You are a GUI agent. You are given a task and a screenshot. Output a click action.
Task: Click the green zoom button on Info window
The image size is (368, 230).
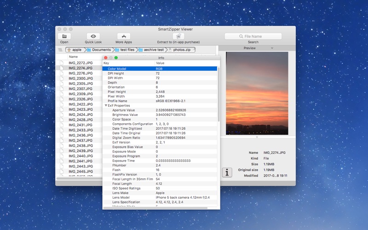116,57
